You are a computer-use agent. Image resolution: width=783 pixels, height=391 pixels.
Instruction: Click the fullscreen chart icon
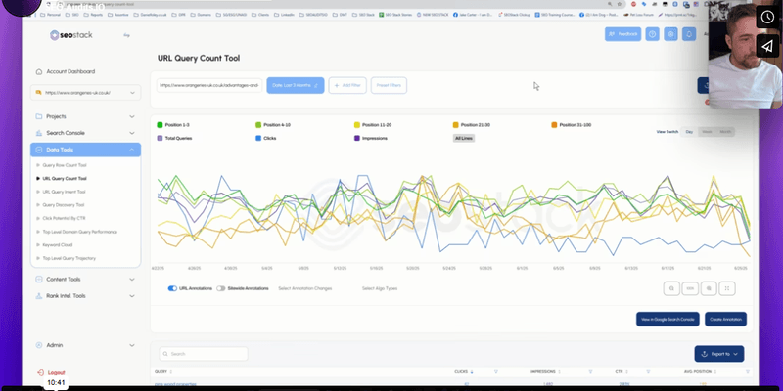[x=727, y=288]
